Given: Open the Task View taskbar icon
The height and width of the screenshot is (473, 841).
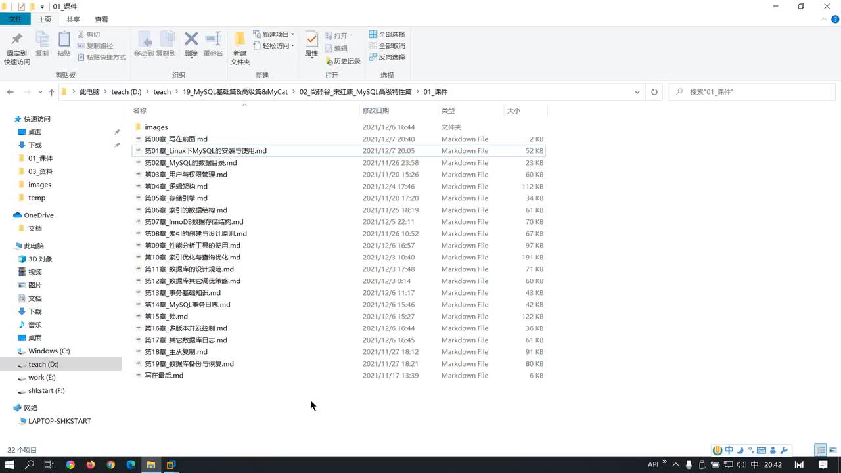Looking at the screenshot, I should click(49, 464).
